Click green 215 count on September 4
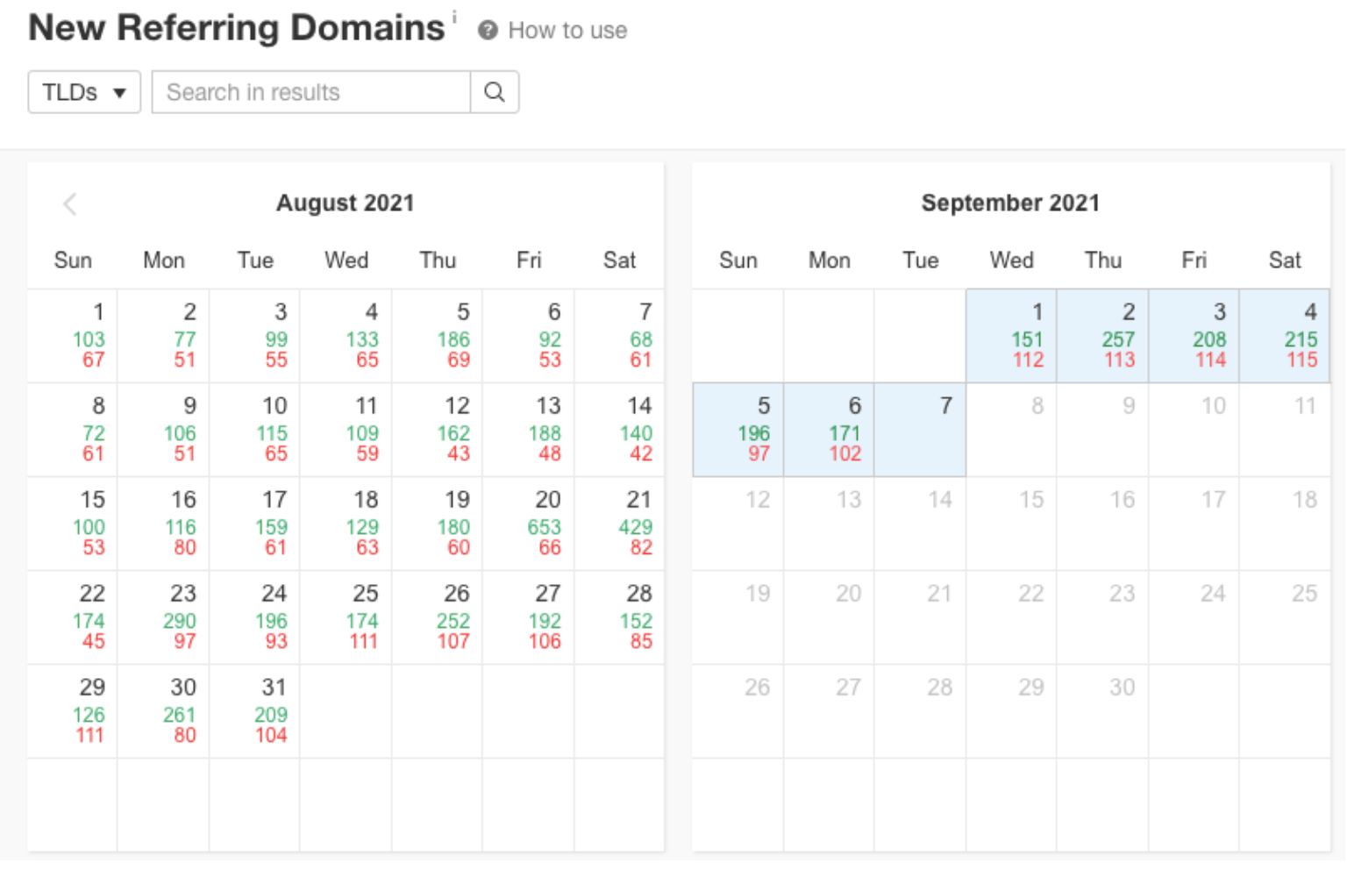Screen dimensions: 1347x870 coord(1301,339)
